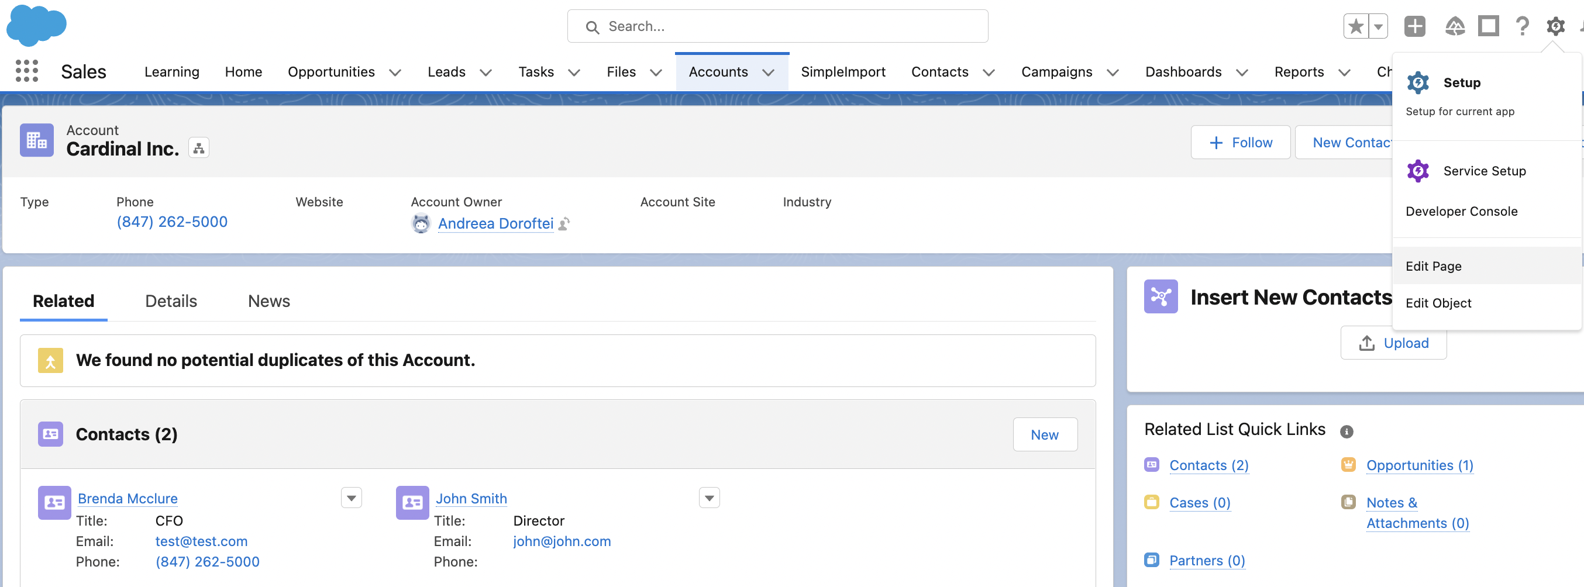Open Global Actions plus icon
The image size is (1584, 587).
pos(1414,26)
